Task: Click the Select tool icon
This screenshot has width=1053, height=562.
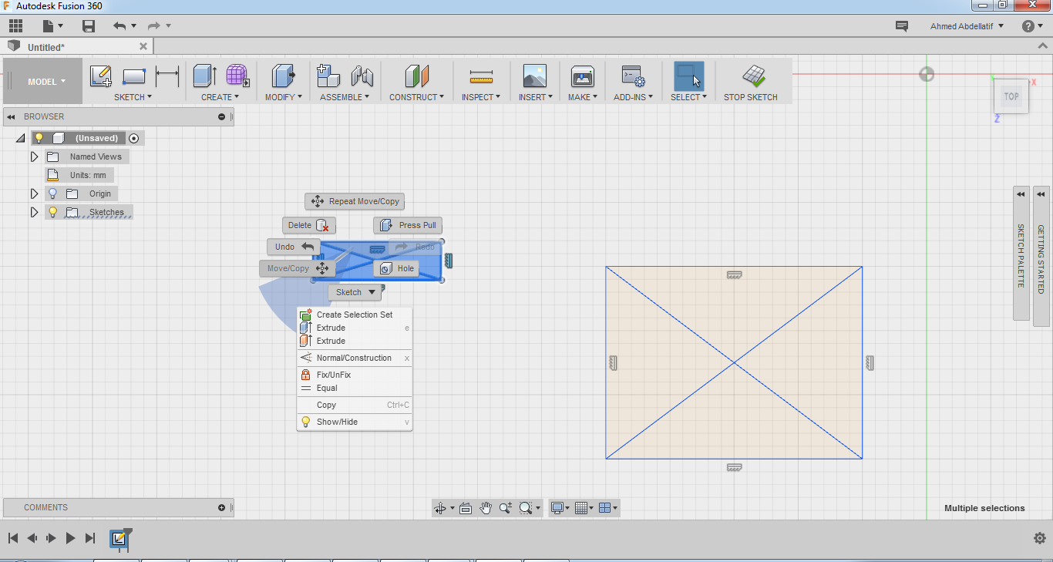Action: click(688, 76)
